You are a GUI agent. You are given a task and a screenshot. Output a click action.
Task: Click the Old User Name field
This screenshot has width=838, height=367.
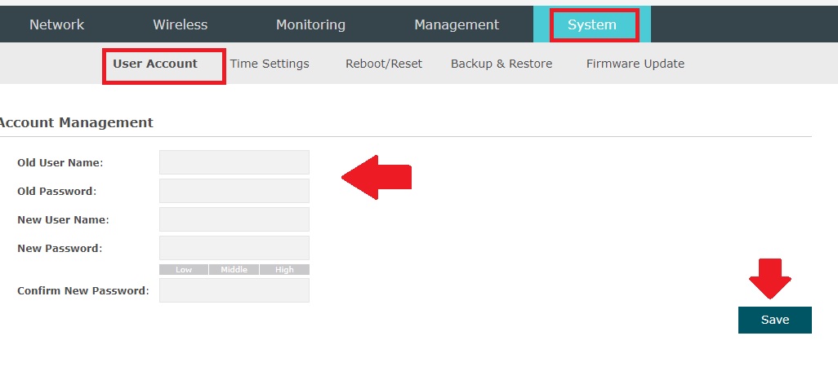(234, 162)
